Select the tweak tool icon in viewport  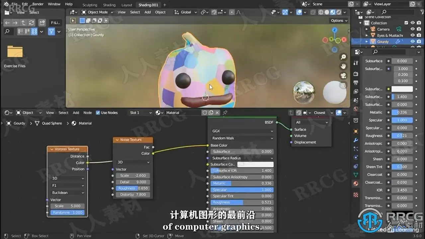73,21
